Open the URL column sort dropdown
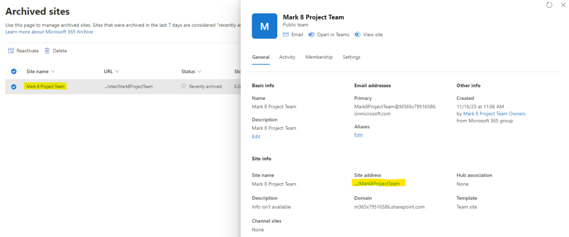 pos(117,72)
